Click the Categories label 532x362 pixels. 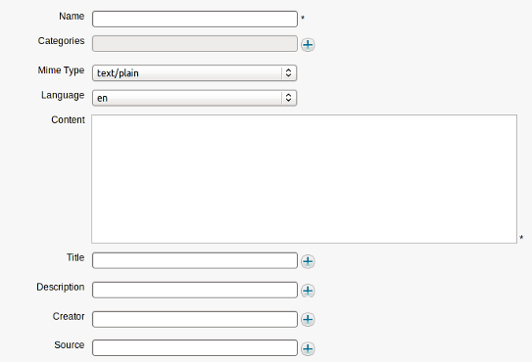pos(61,41)
